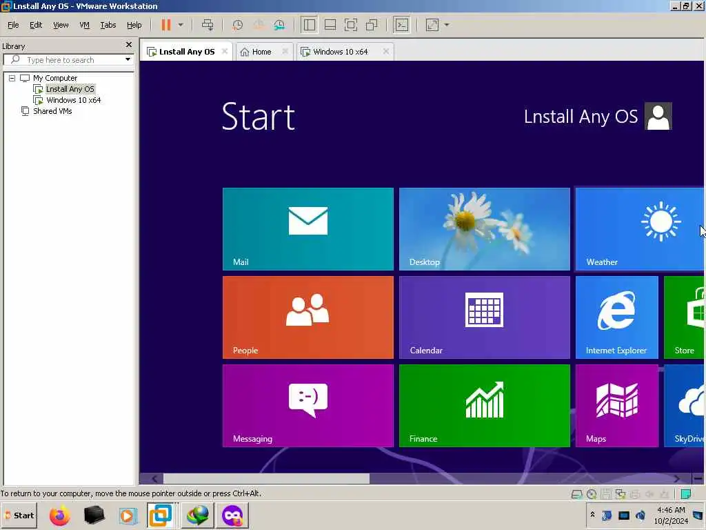
Task: Open the Calendar tile
Action: (x=485, y=317)
